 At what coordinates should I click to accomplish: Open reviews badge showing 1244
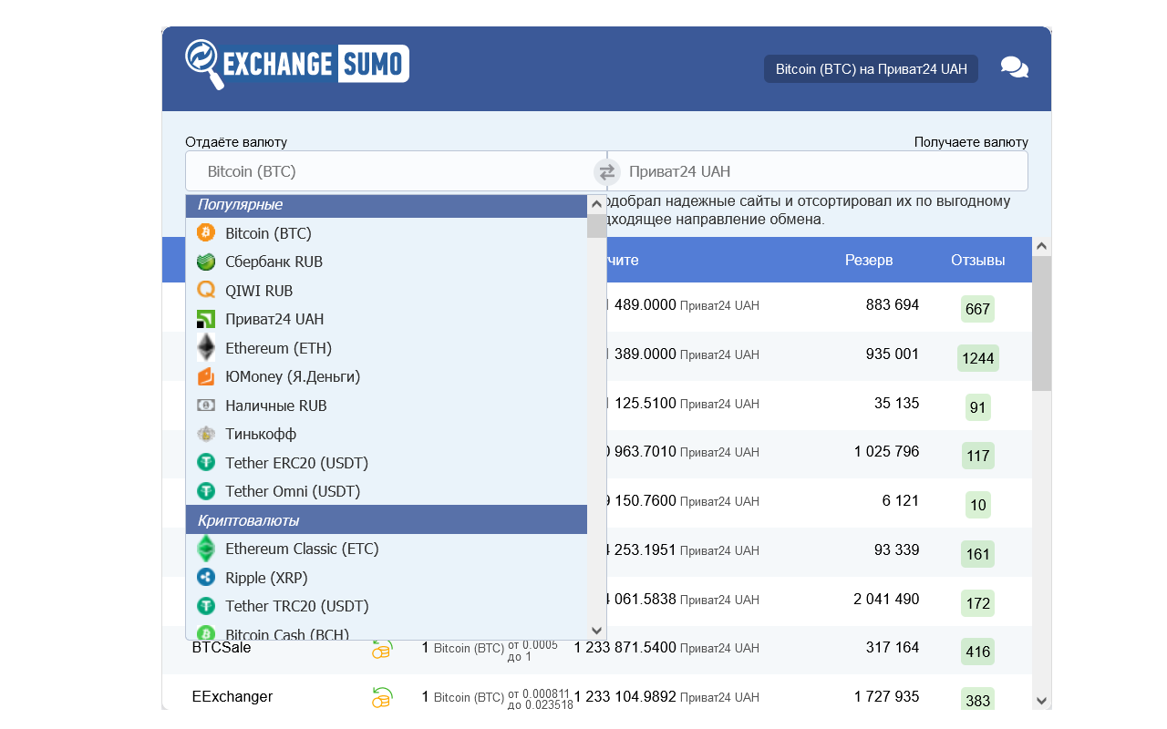[x=978, y=358]
